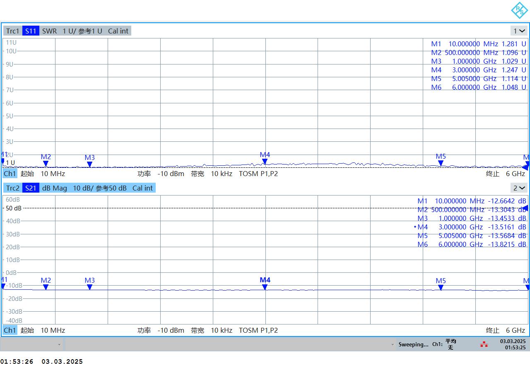Screen dimensions: 530x372
Task: Click the red network status icon
Action: (484, 344)
